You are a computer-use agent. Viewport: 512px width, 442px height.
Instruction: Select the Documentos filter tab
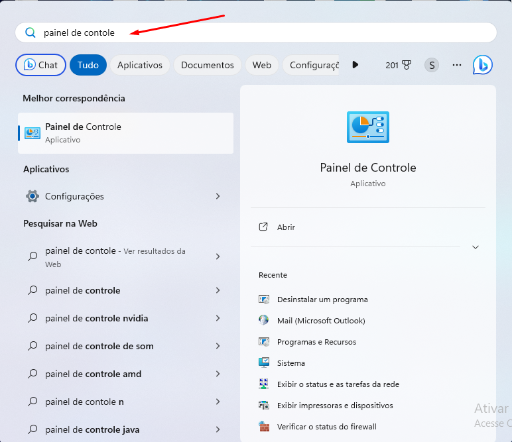tap(207, 65)
